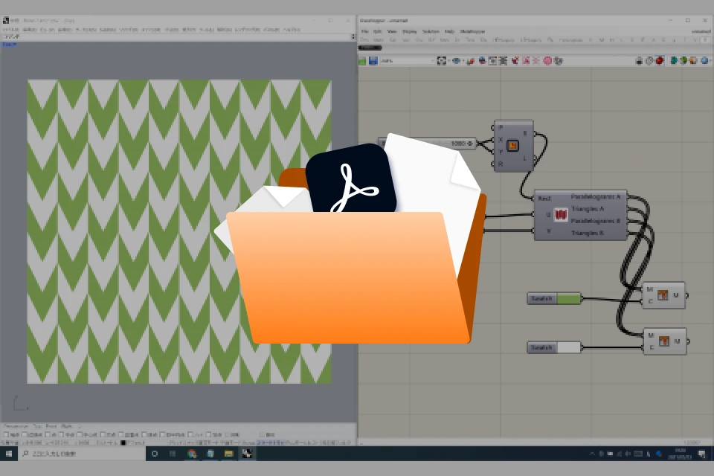Screen dimensions: 714x476
Task: Click black layer color swatch in Rhino status bar
Action: click(123, 443)
